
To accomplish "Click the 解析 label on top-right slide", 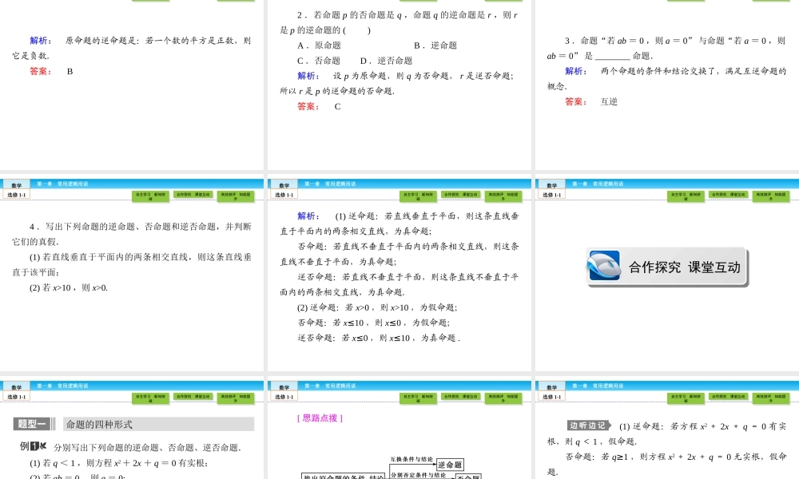I will click(572, 71).
